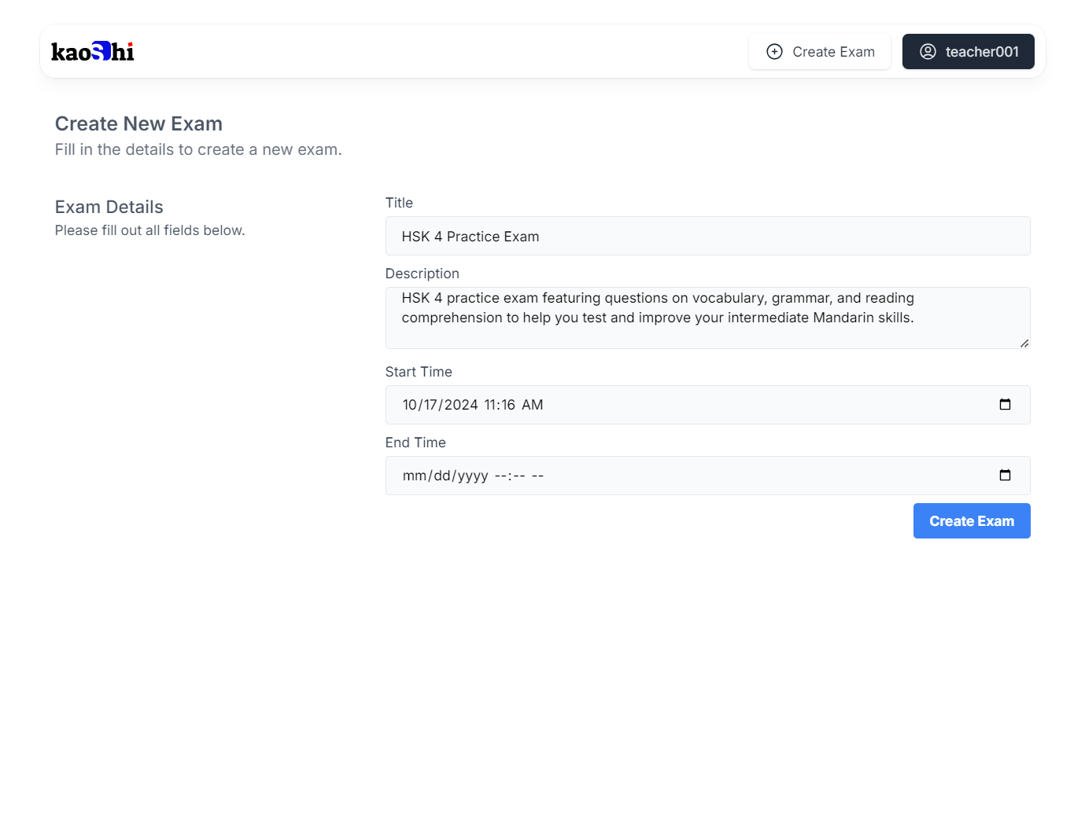Select the day value 17 in Start Time
Viewport: 1085px width, 827px height.
pos(431,405)
